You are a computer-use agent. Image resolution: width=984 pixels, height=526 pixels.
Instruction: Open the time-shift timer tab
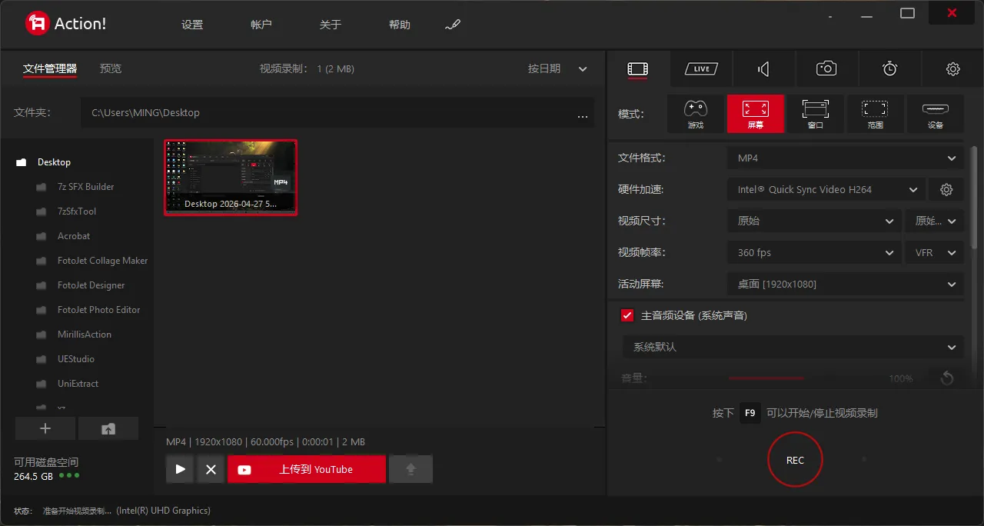[x=889, y=68]
